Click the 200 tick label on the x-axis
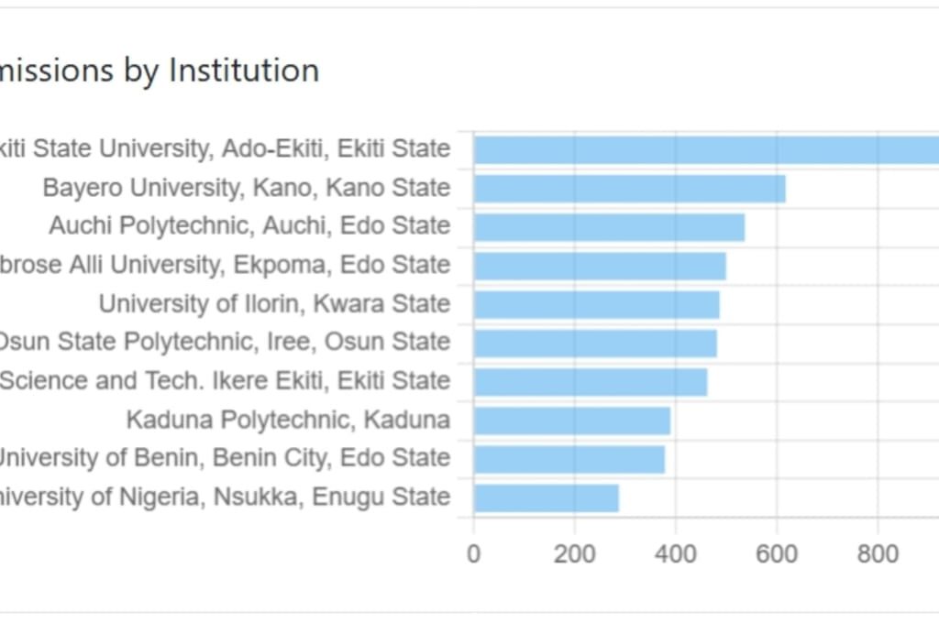The image size is (939, 623). (574, 552)
